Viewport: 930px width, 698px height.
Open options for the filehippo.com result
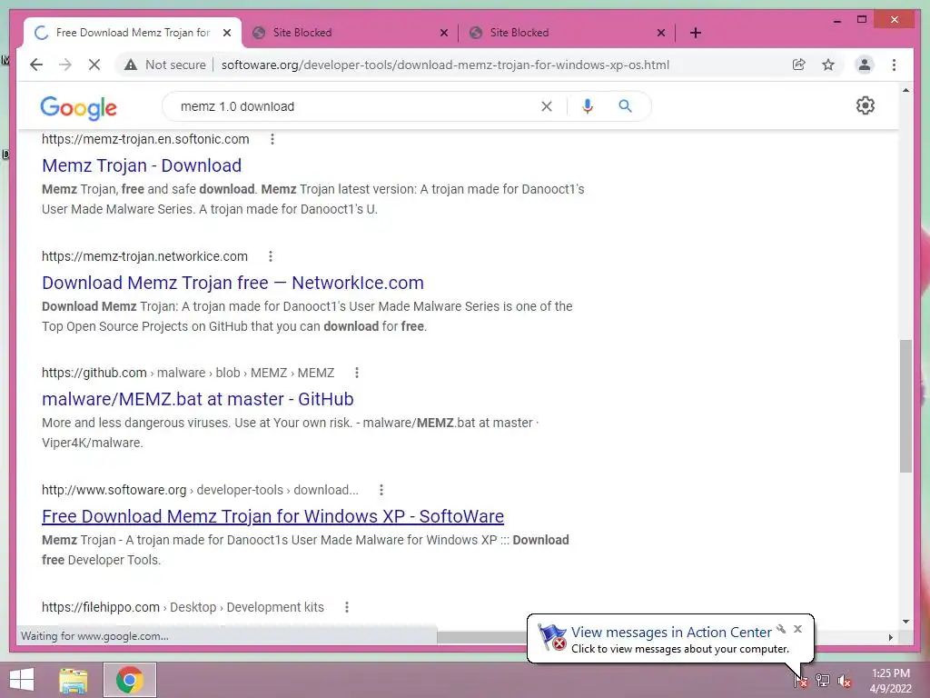(347, 607)
